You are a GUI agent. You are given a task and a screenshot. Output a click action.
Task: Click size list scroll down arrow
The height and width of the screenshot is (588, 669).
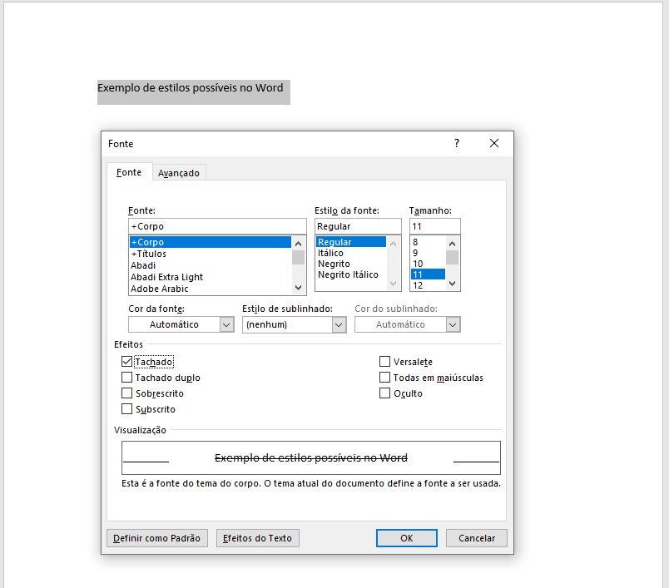pyautogui.click(x=453, y=284)
